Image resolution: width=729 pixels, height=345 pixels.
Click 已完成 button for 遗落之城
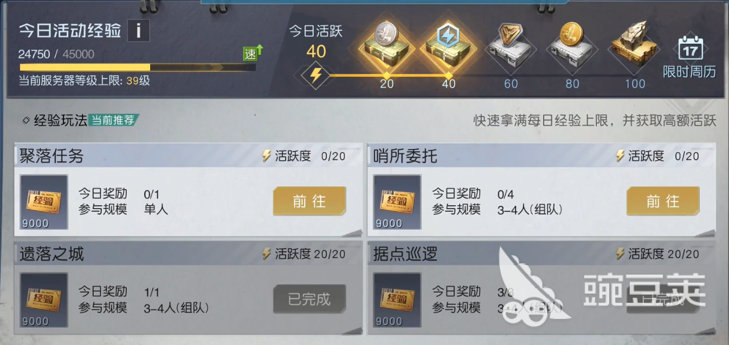click(x=309, y=299)
